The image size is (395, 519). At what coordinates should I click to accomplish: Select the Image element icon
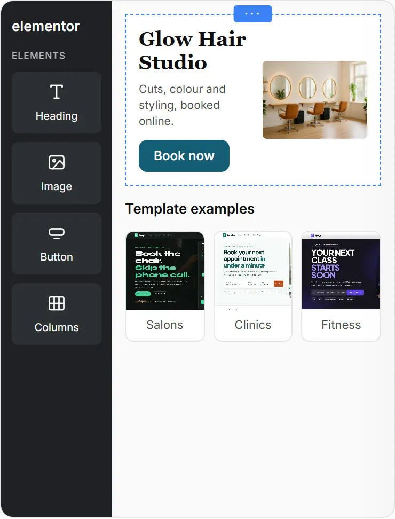(57, 162)
